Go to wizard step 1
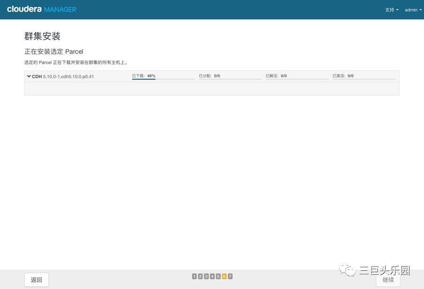The width and height of the screenshot is (424, 289). [194, 276]
